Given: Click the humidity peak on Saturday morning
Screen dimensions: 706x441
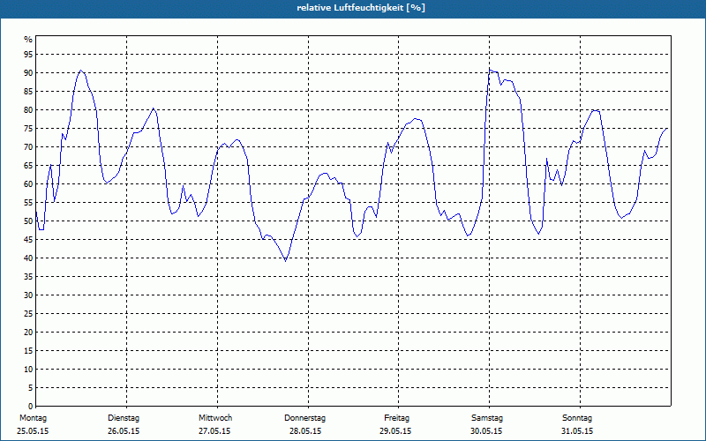Looking at the screenshot, I should [x=490, y=70].
